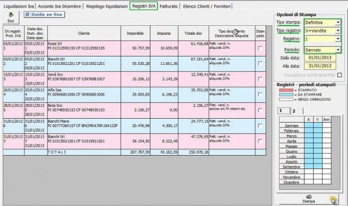Click Bianchi Mario client cell
348x206 pixels.
click(84, 125)
